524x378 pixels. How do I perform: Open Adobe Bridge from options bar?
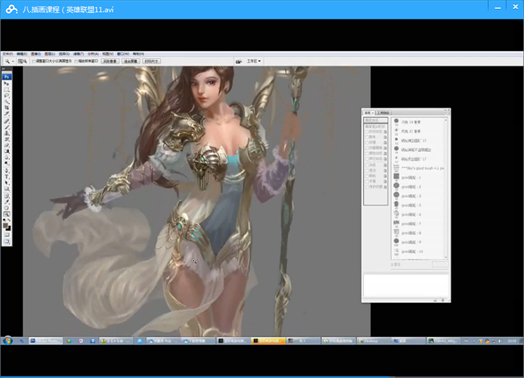click(239, 61)
